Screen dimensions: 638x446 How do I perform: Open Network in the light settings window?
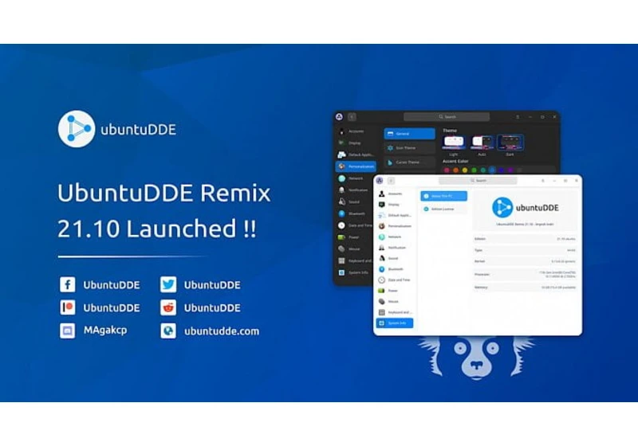pyautogui.click(x=395, y=237)
